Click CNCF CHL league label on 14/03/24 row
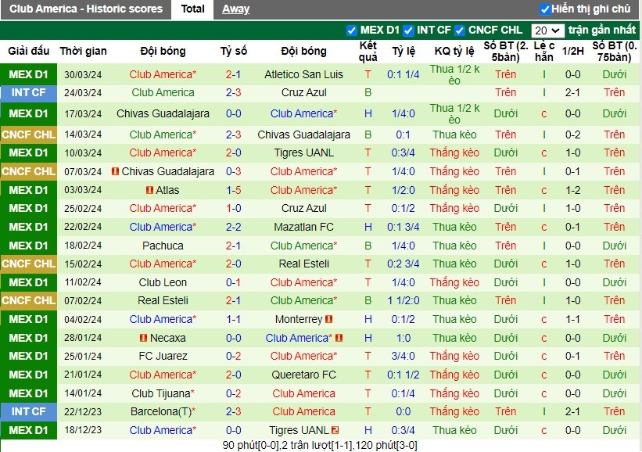 point(29,135)
